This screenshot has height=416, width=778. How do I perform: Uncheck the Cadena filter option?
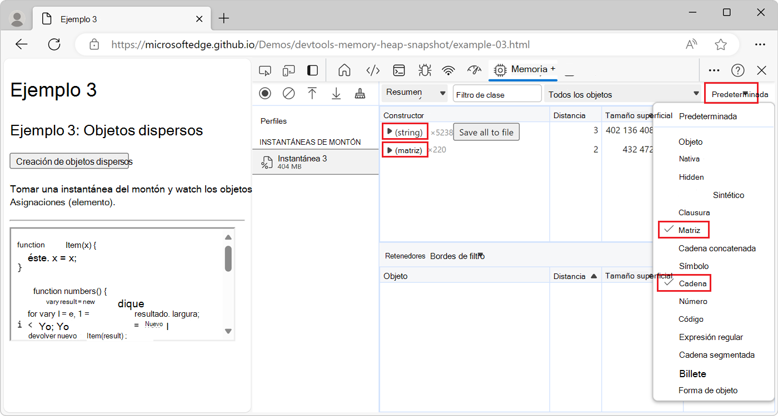(x=692, y=283)
